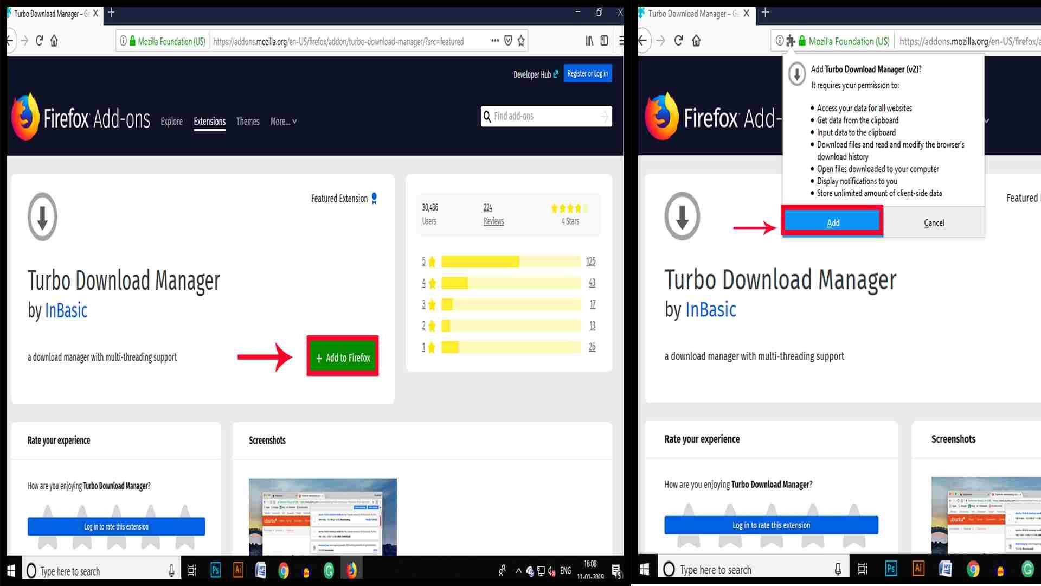Click Cancel in the permission popup

(x=934, y=222)
